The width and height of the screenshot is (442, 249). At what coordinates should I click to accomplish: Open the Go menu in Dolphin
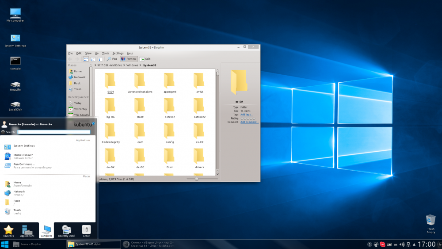coord(97,54)
